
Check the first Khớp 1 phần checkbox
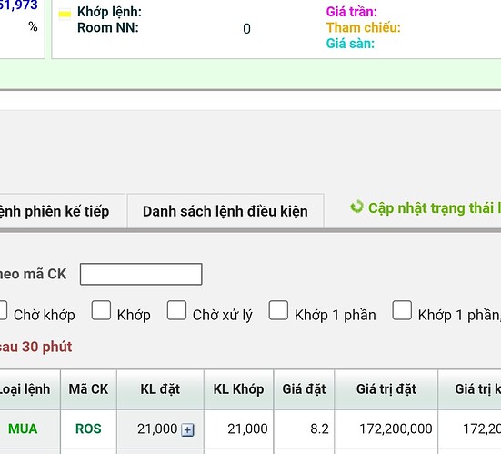pyautogui.click(x=278, y=310)
